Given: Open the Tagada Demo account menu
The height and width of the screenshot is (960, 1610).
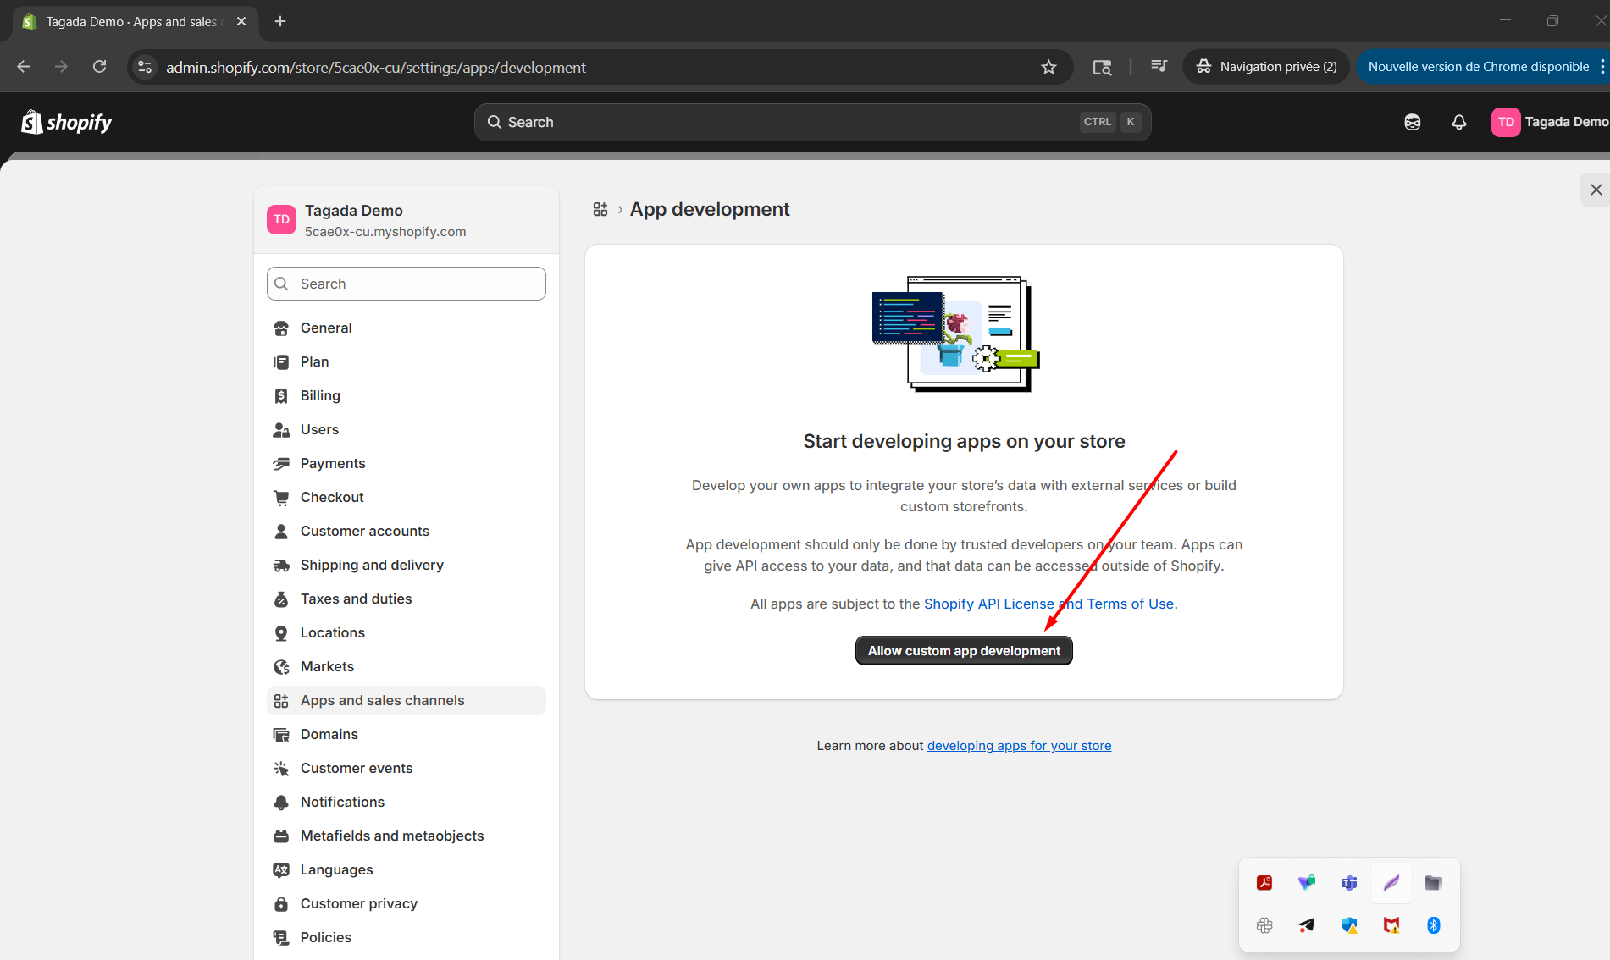Looking at the screenshot, I should (x=1550, y=122).
